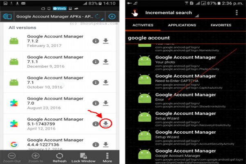Tap Lock Window in bottom toolbar
Image resolution: width=246 pixels, height=164 pixels.
[x=83, y=158]
